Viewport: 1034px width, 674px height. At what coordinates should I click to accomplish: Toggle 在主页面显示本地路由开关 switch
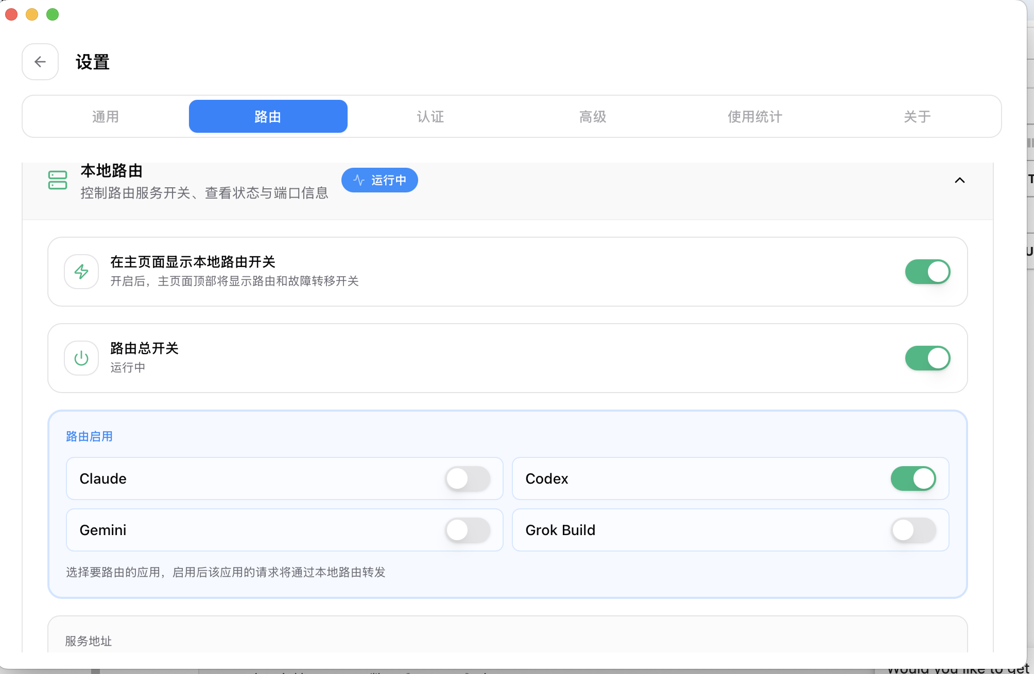[927, 272]
